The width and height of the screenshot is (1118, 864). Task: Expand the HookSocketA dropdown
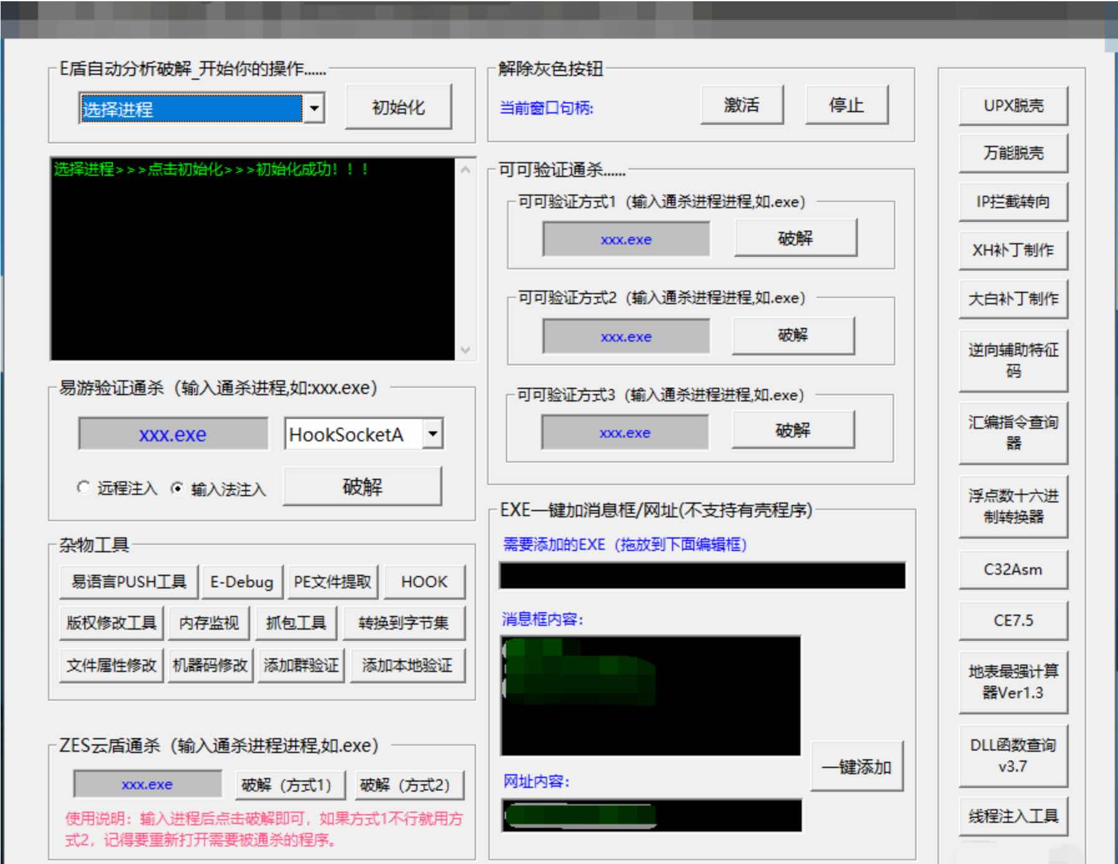pyautogui.click(x=432, y=434)
